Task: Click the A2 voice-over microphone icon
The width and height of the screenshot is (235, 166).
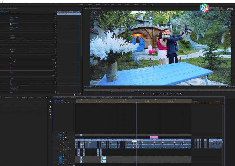Action: pos(71,150)
